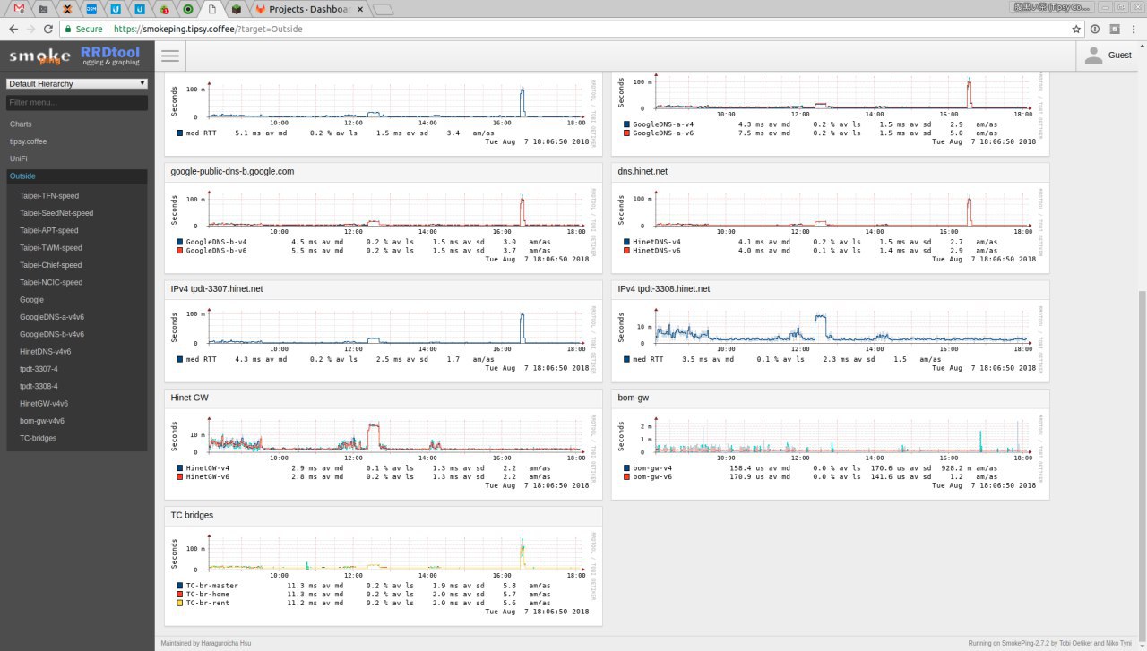Viewport: 1147px width, 651px height.
Task: Reload the page with the refresh icon
Action: (51, 29)
